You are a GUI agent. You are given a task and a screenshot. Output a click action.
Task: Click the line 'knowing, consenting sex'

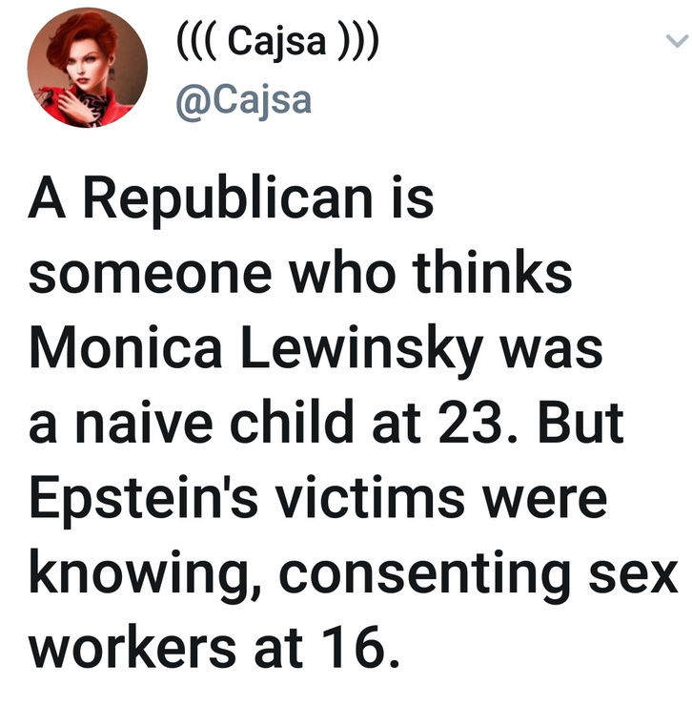point(354,575)
